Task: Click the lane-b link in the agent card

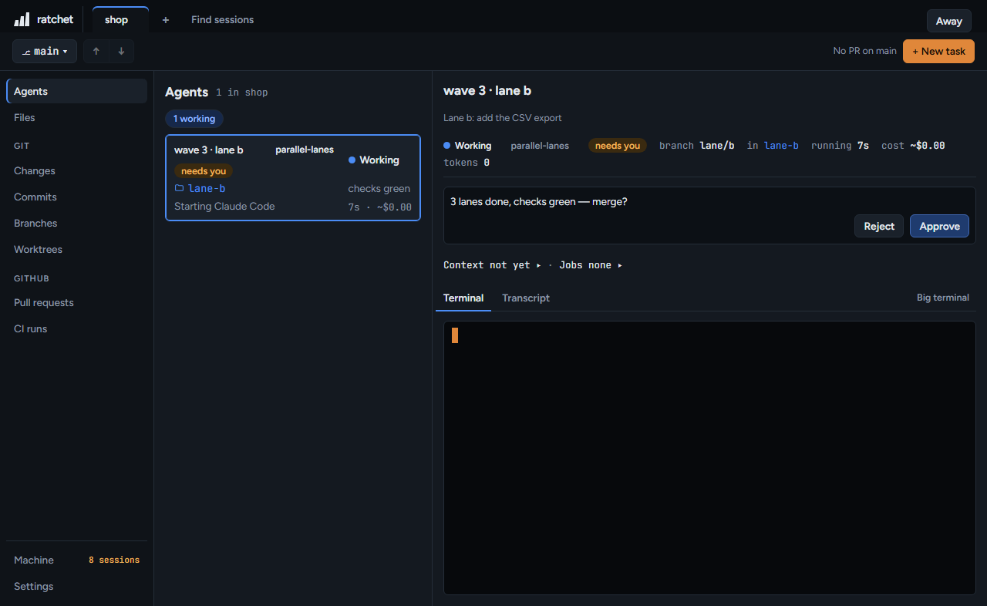Action: point(207,188)
